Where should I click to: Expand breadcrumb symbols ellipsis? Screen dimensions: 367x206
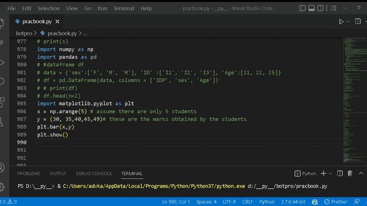click(85, 33)
